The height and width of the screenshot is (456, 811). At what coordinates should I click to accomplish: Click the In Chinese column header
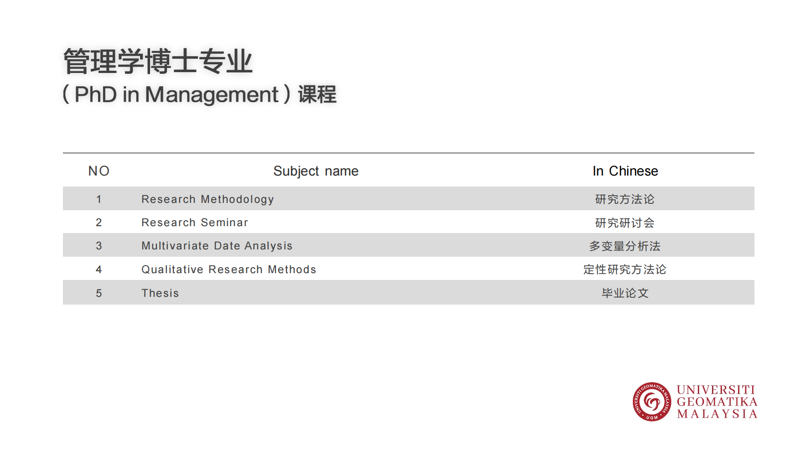coord(625,171)
